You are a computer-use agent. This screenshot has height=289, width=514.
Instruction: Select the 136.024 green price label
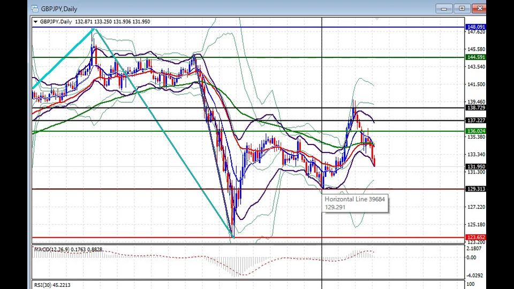(475, 131)
